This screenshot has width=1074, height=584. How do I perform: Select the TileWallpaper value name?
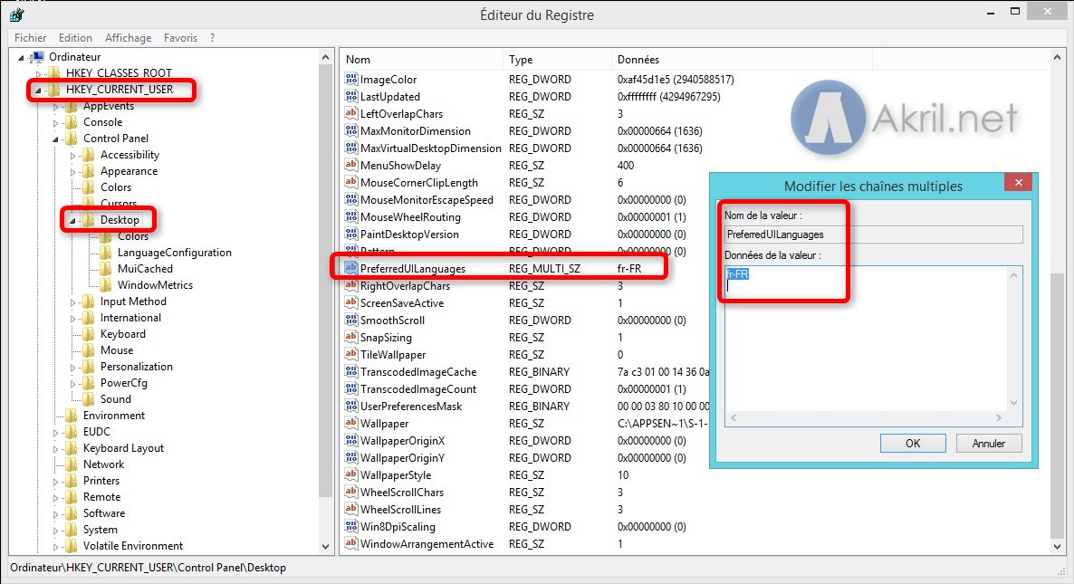tap(393, 355)
